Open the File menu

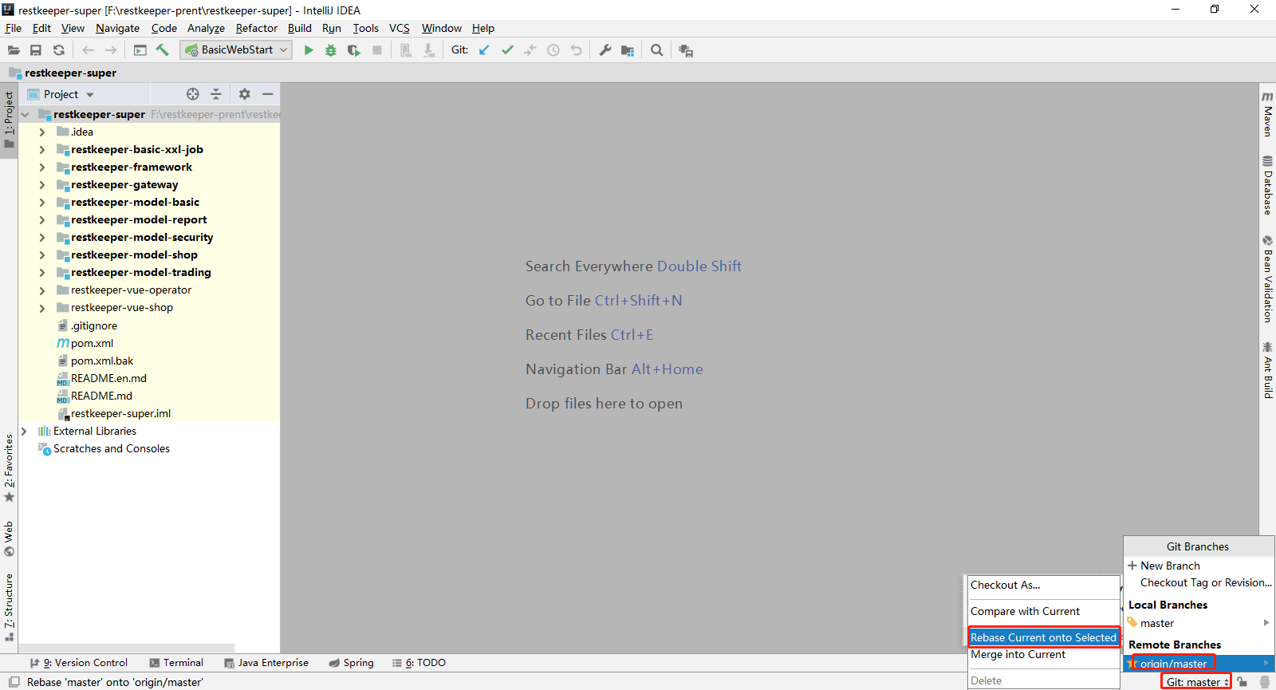[x=14, y=28]
